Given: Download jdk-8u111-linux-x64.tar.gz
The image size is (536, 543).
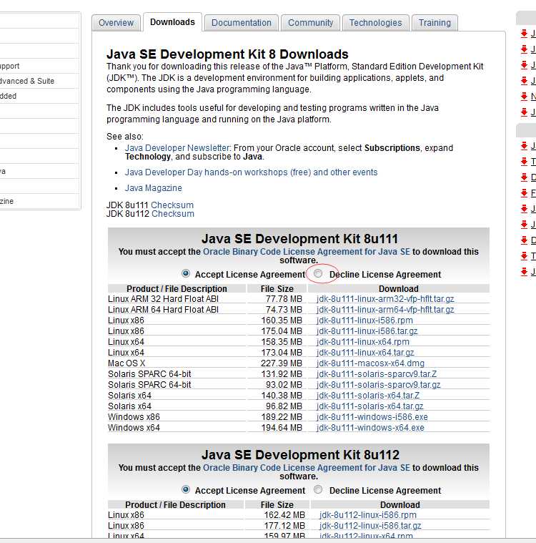Looking at the screenshot, I should [x=365, y=353].
